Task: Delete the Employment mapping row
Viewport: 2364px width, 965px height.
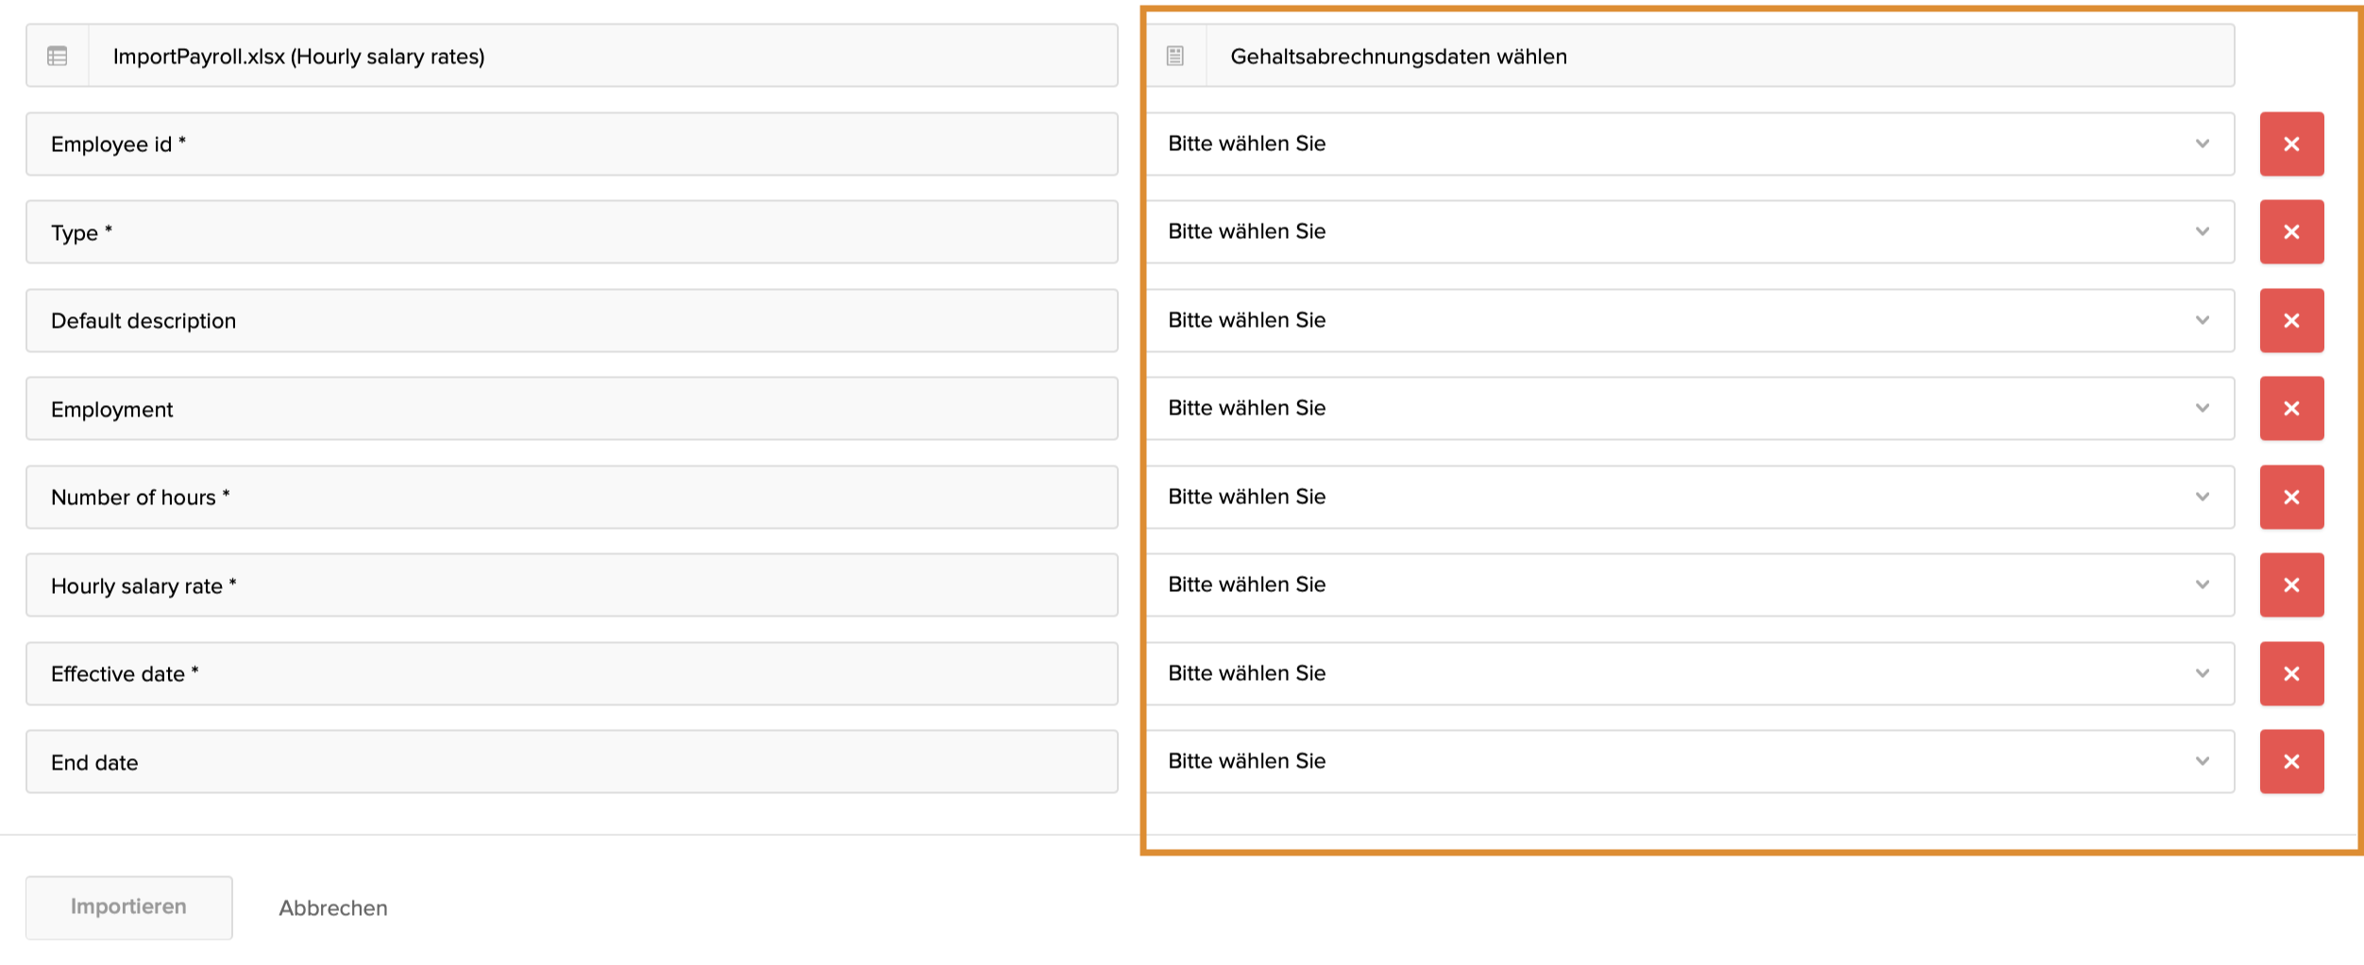Action: point(2290,409)
